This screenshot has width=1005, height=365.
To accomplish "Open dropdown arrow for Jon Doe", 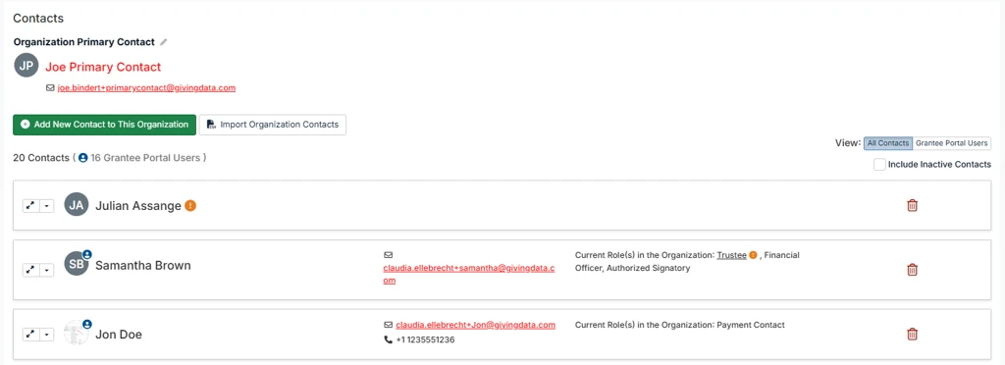I will pos(47,335).
